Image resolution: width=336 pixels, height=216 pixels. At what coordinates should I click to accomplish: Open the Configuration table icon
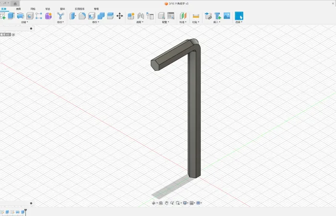point(171,16)
